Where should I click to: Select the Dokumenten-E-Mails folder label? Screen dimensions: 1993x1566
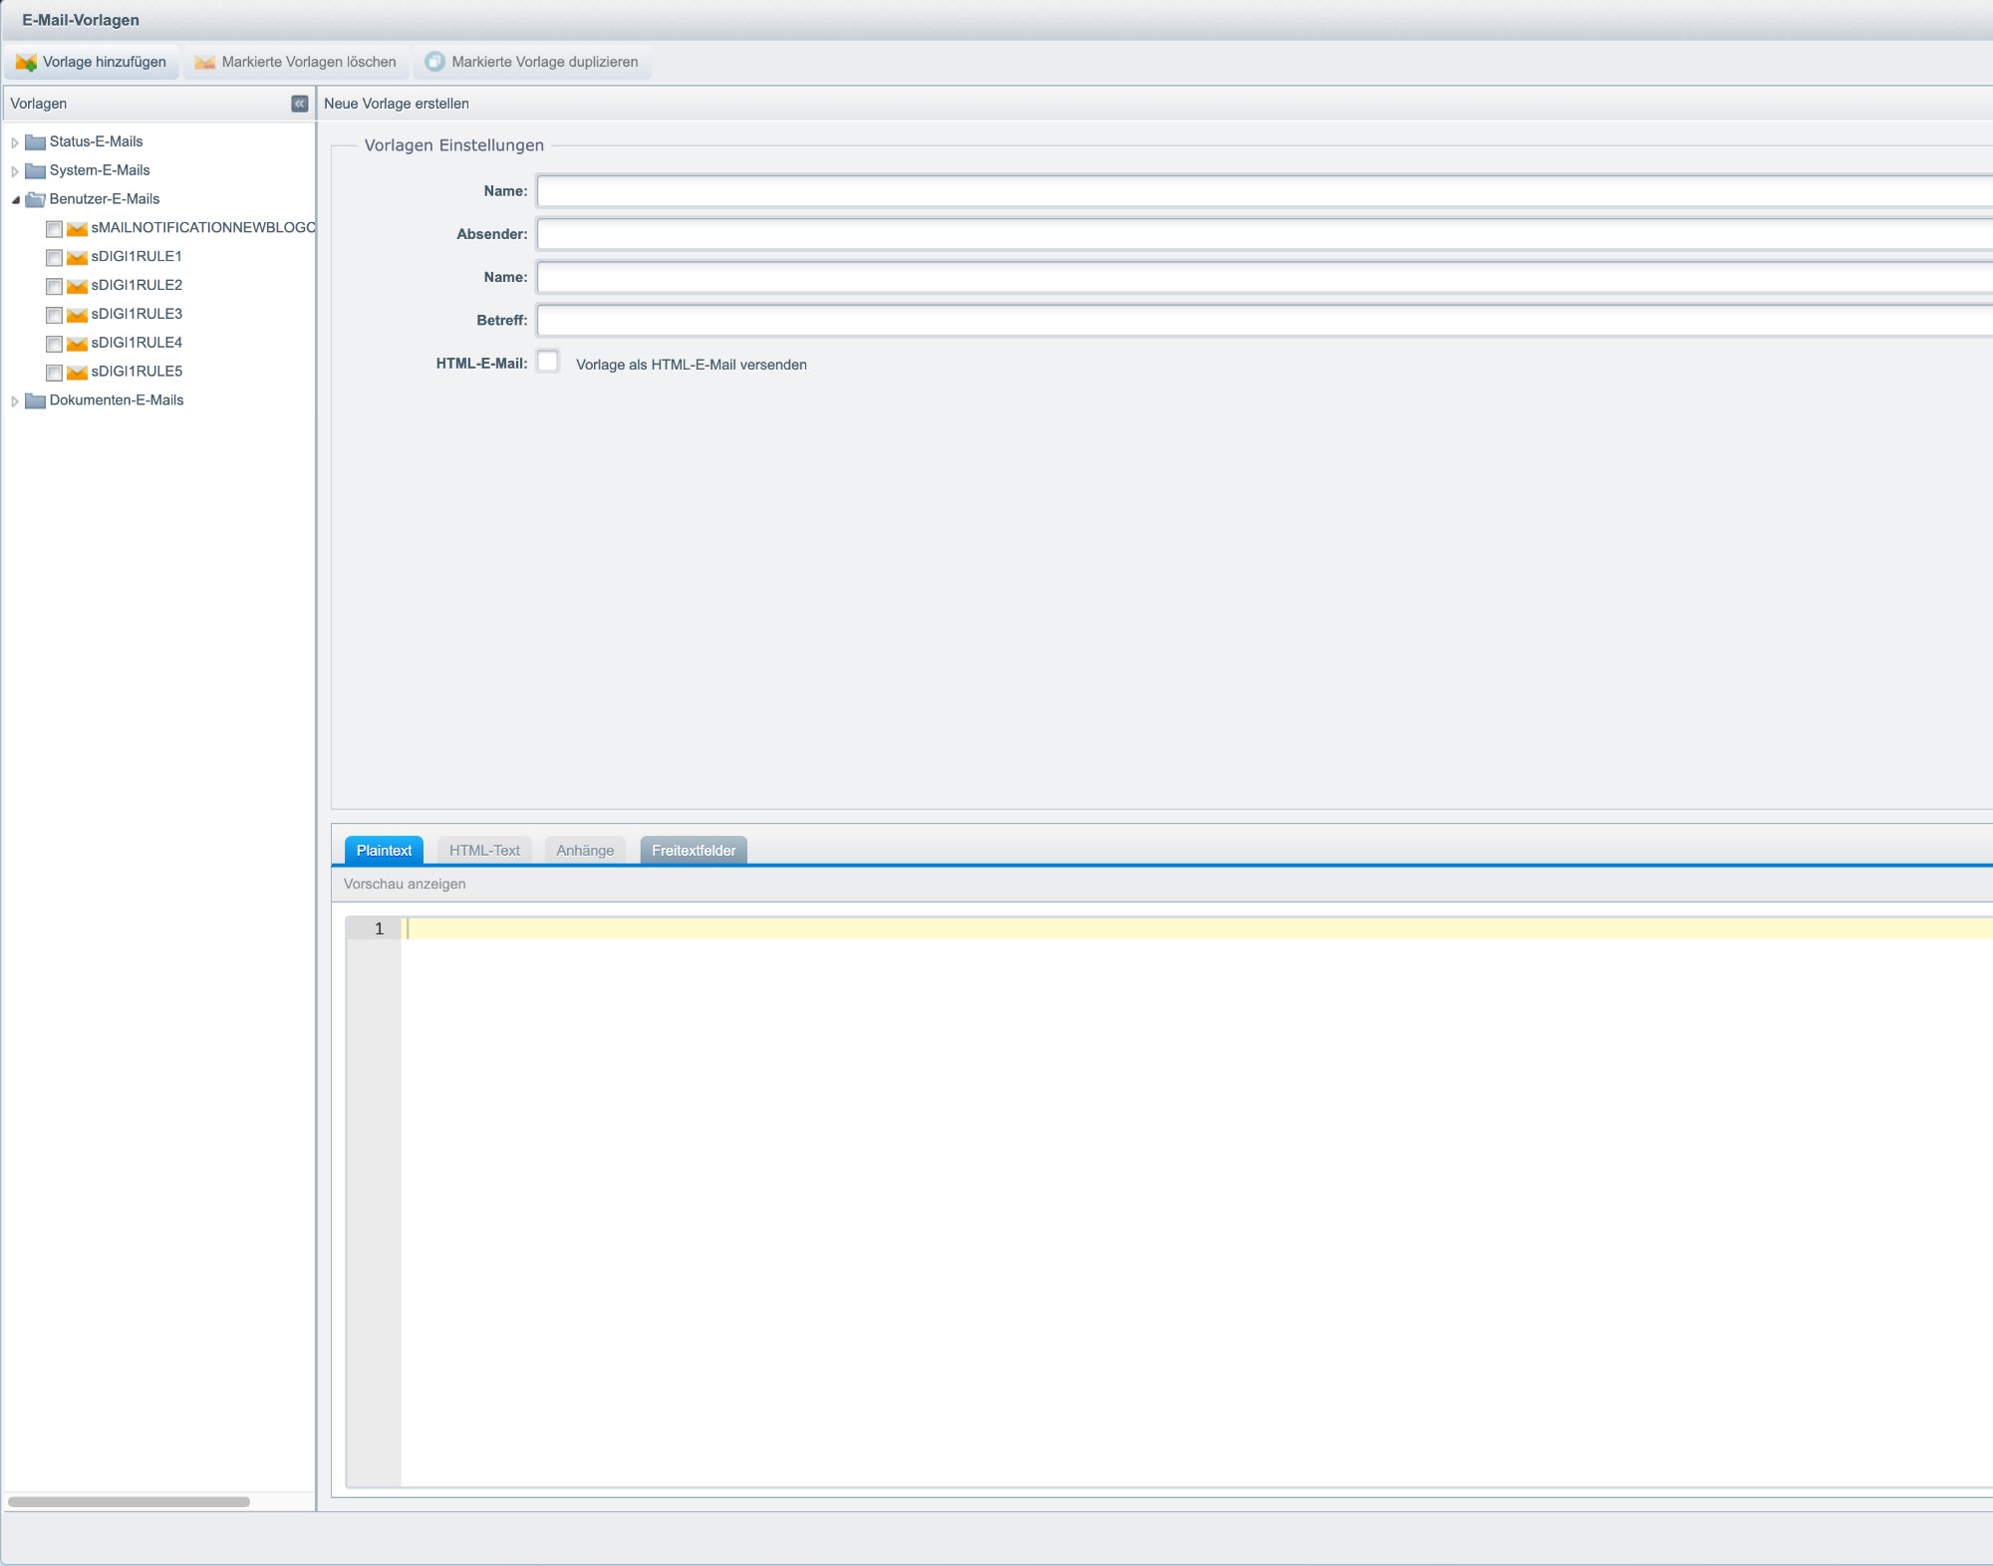[x=117, y=400]
